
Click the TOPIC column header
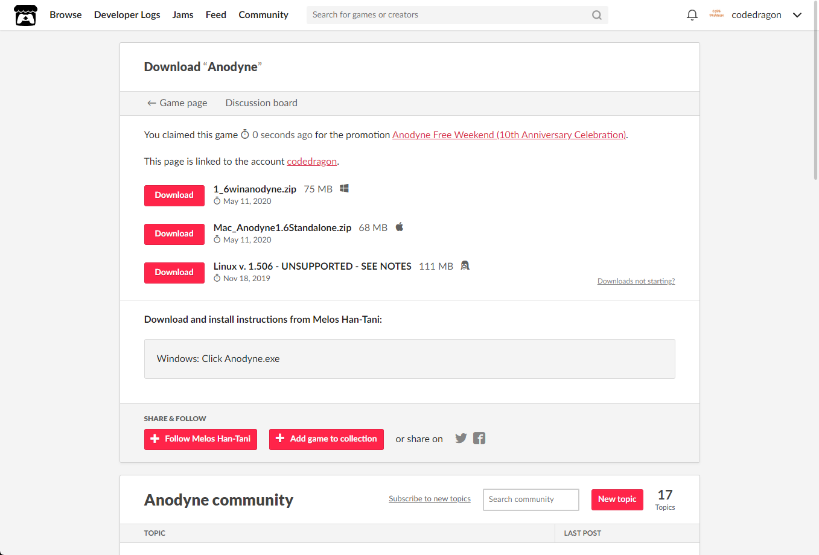click(x=155, y=533)
